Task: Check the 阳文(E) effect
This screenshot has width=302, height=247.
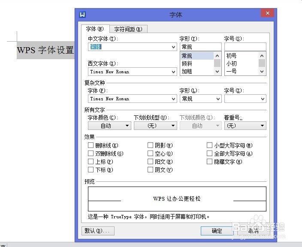Action: [x=150, y=162]
